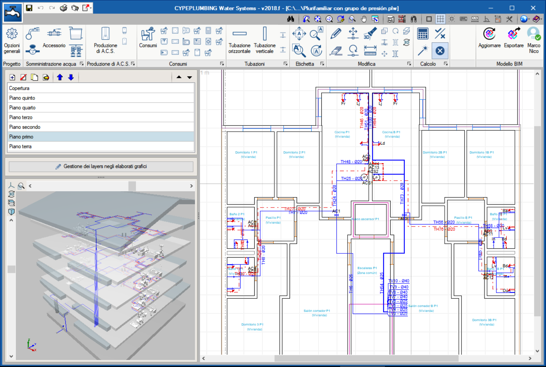Click Esportare BIM model
This screenshot has width=546, height=367.
514,38
